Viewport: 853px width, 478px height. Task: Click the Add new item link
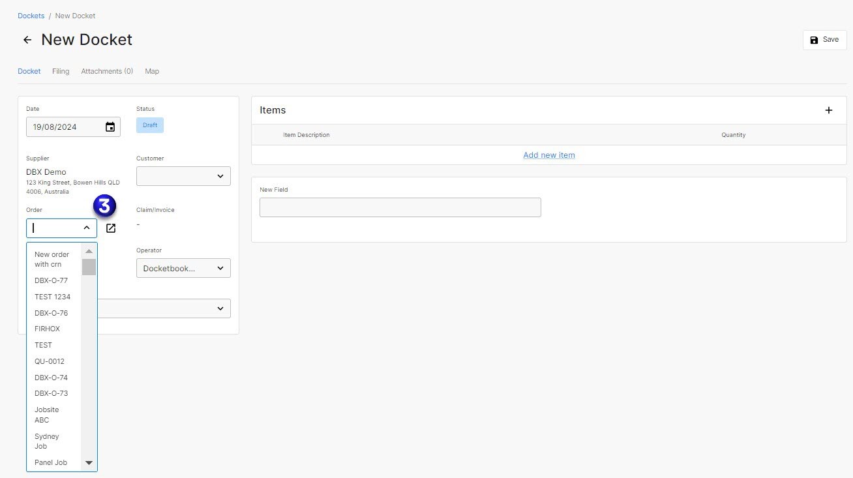(x=548, y=155)
